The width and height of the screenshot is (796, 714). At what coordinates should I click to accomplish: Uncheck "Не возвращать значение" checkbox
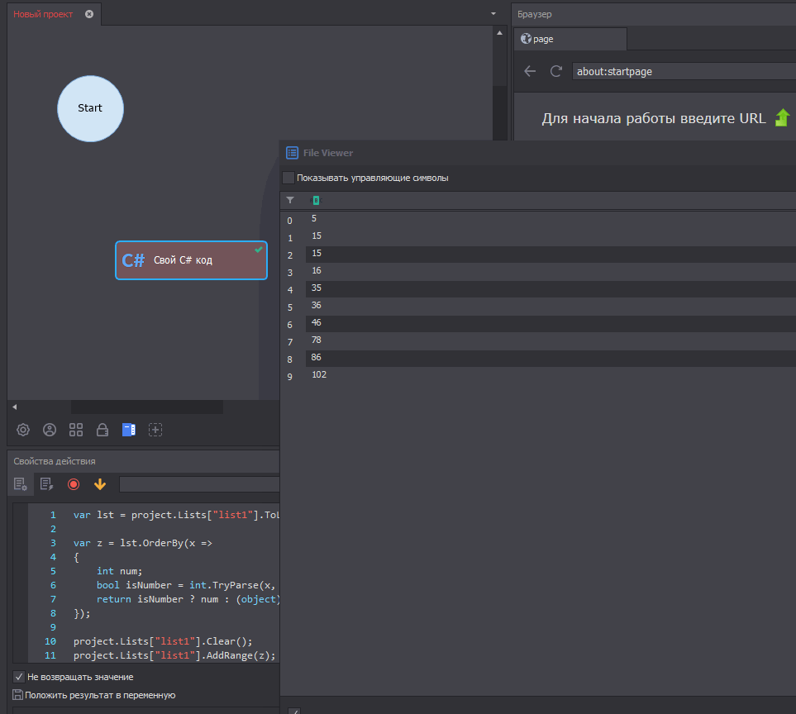click(x=19, y=677)
